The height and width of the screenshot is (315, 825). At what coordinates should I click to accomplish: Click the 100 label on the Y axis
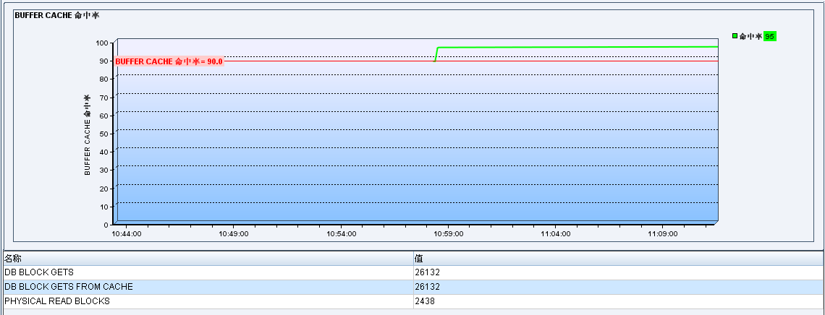click(102, 43)
